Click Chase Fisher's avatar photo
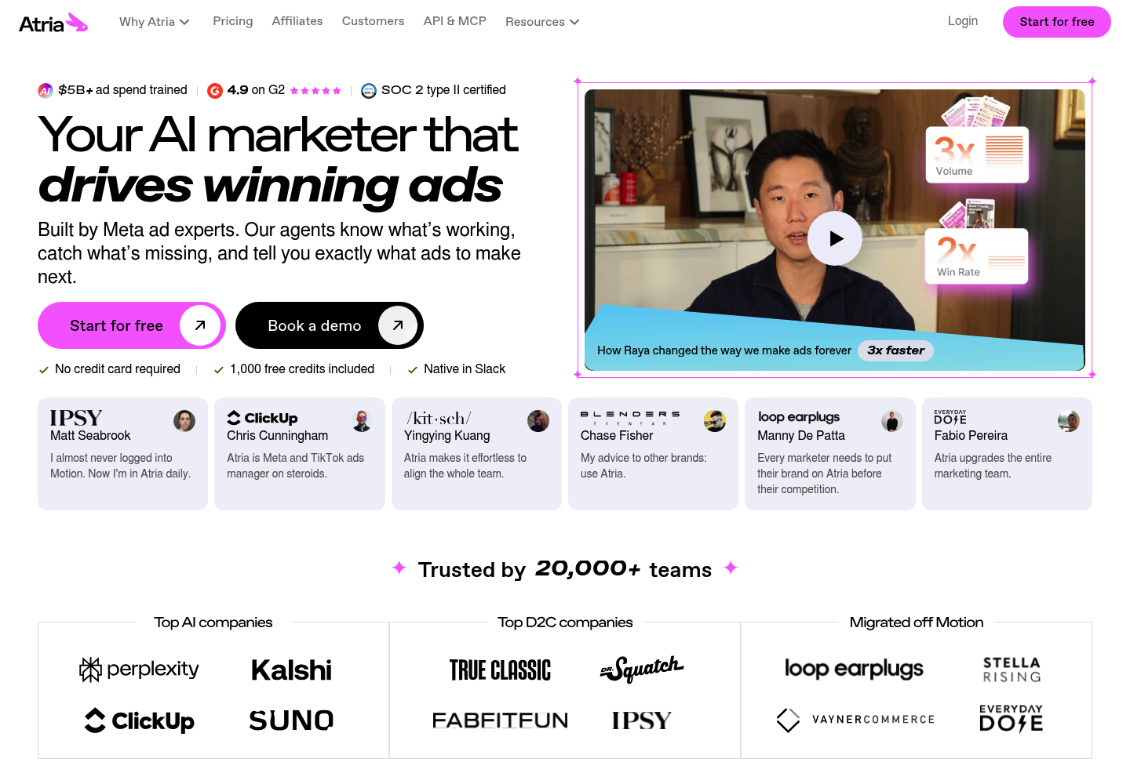1130x784 pixels. click(x=715, y=421)
